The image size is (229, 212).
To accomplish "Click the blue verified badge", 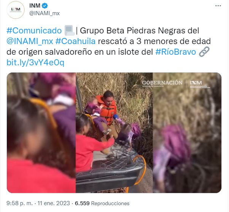I will [45, 6].
